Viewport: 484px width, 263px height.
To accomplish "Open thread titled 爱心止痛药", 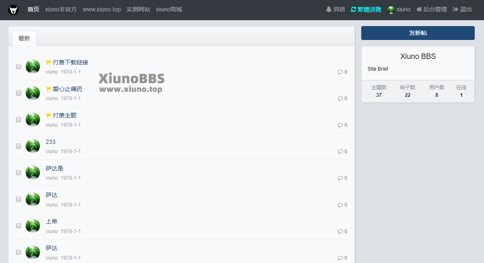I will click(67, 89).
